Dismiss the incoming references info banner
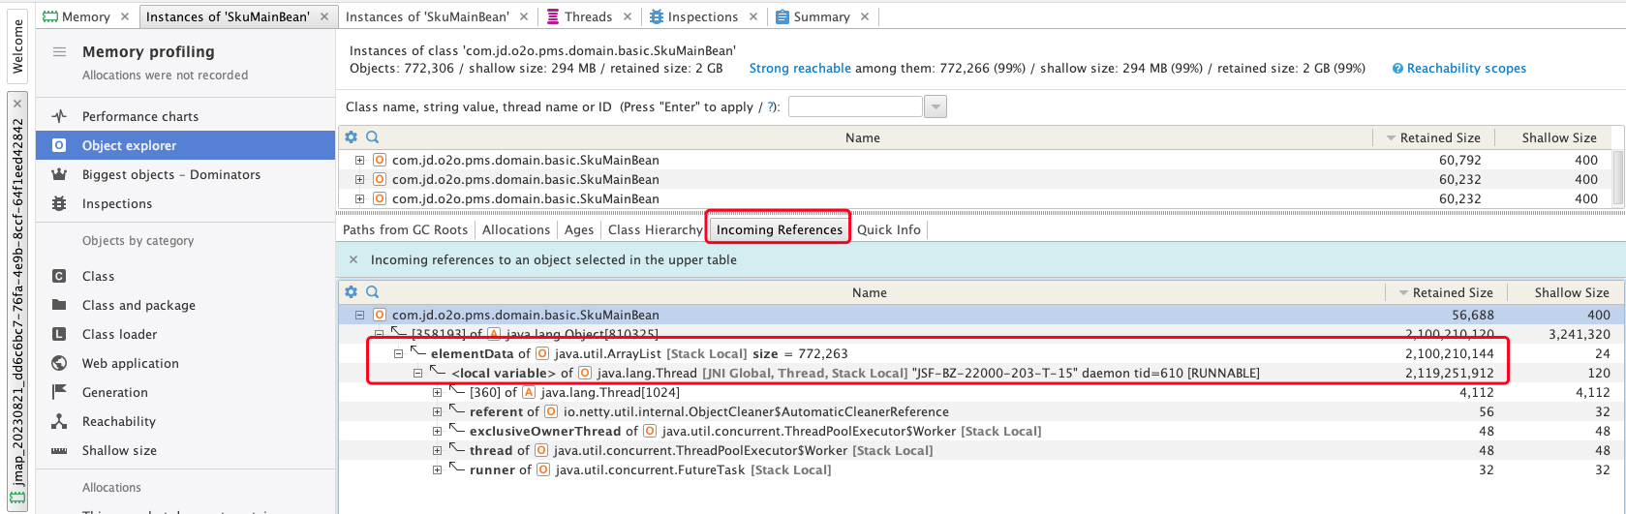 (353, 259)
